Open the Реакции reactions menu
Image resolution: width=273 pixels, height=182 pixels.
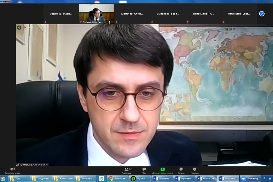coord(195,171)
